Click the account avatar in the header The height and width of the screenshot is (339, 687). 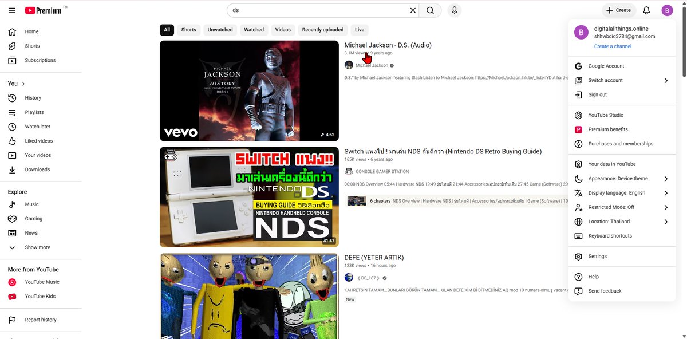point(667,10)
